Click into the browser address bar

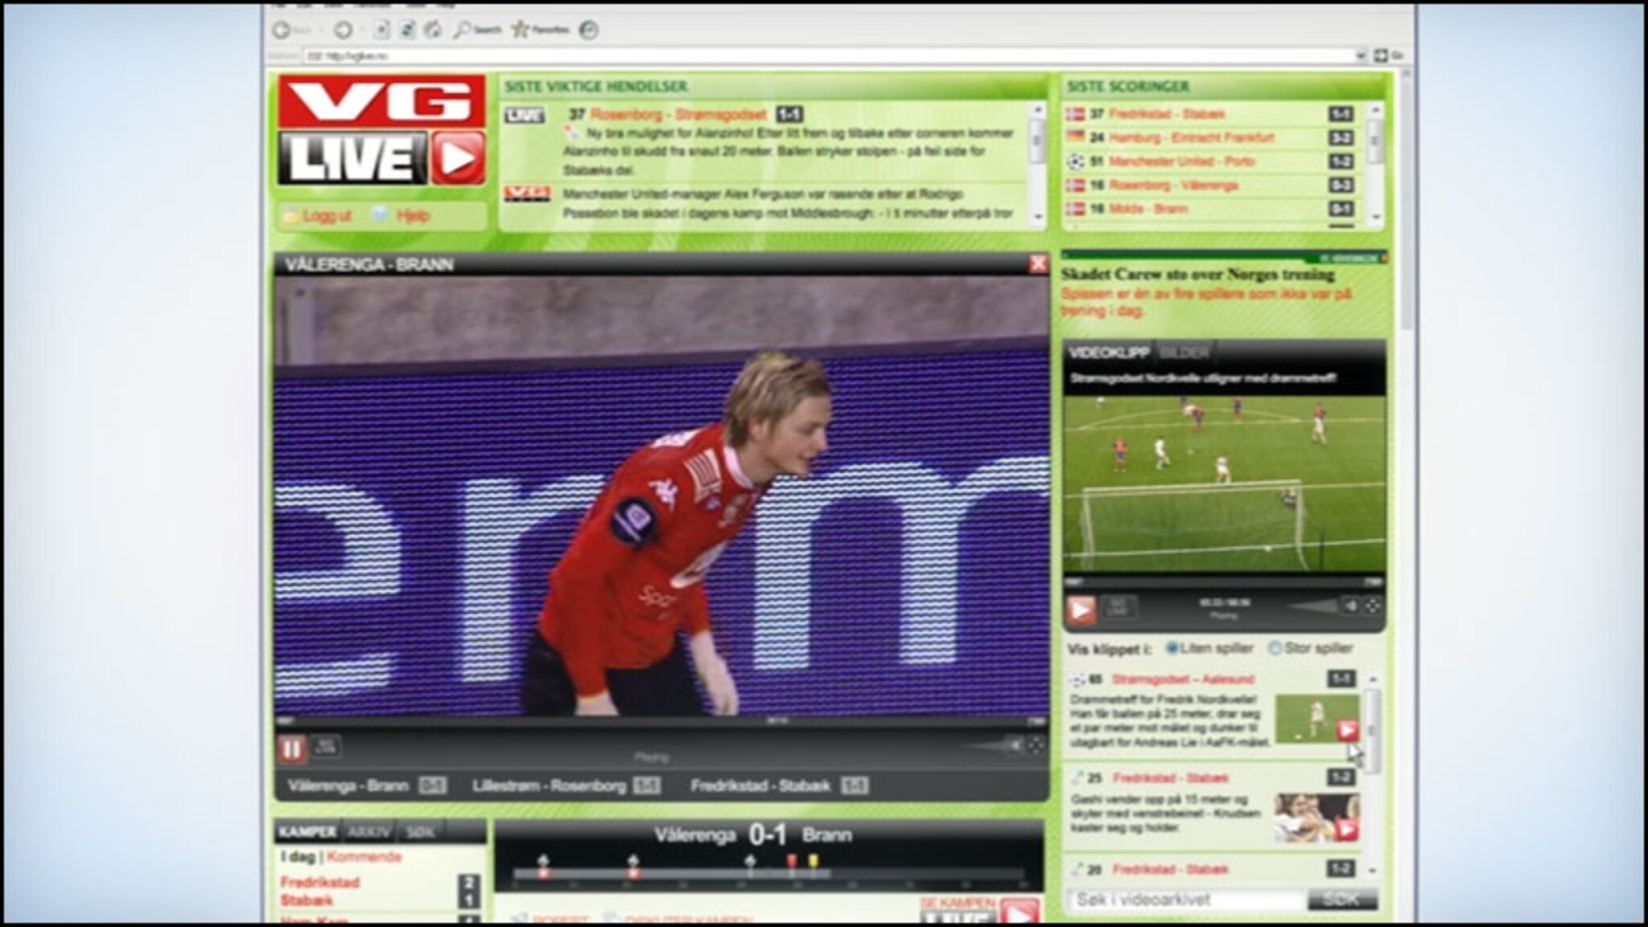tap(830, 56)
